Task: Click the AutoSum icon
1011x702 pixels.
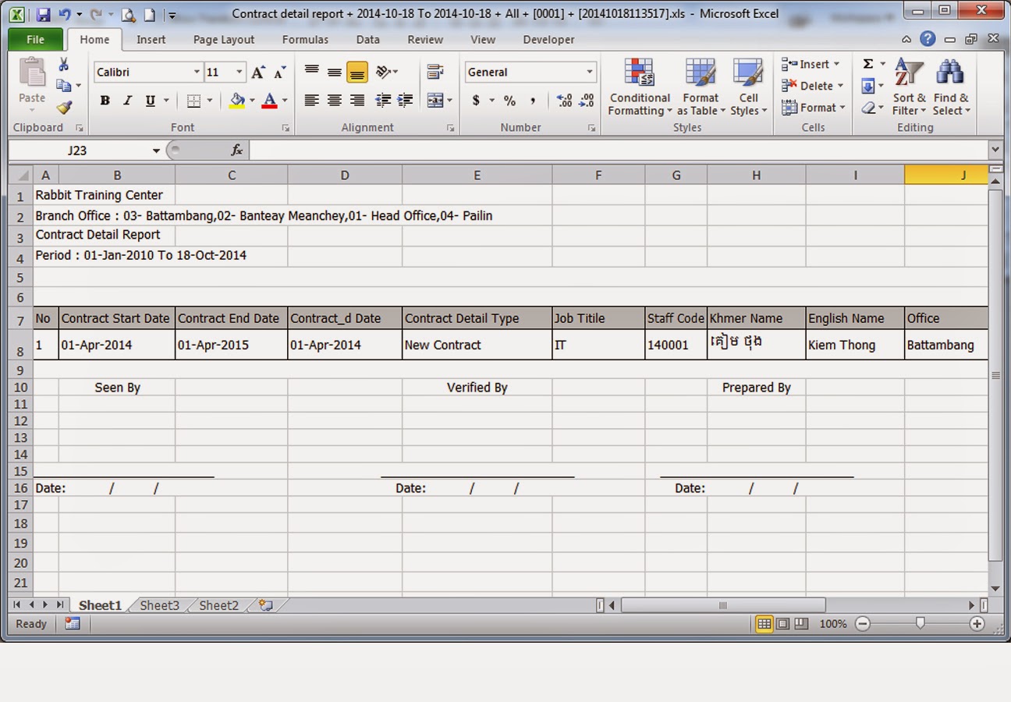Action: point(868,63)
